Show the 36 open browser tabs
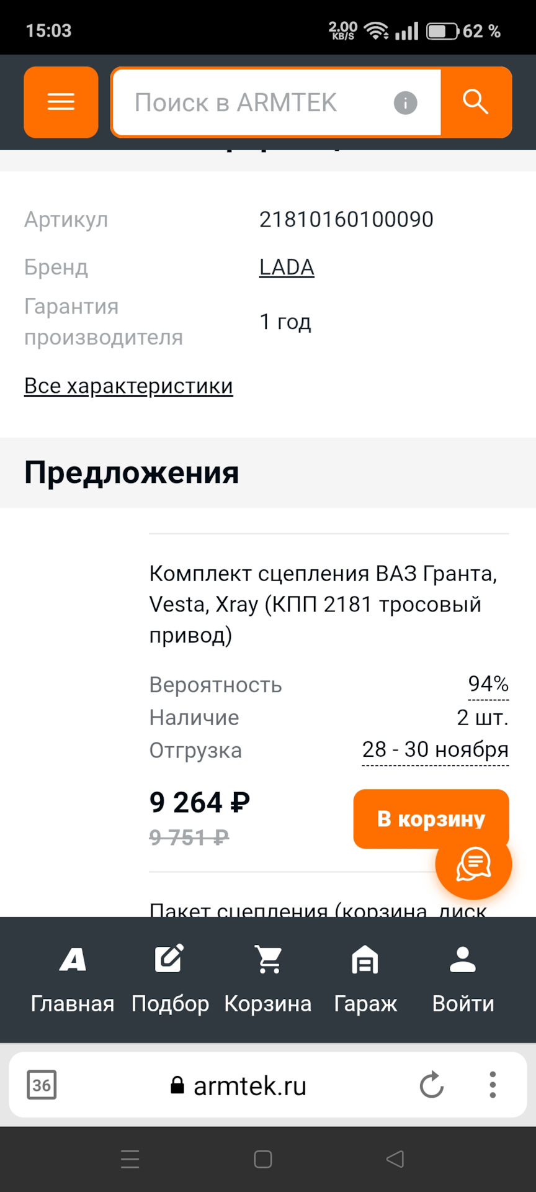Image resolution: width=536 pixels, height=1192 pixels. click(42, 1085)
